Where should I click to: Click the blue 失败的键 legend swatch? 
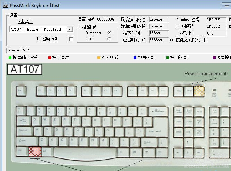(135, 58)
